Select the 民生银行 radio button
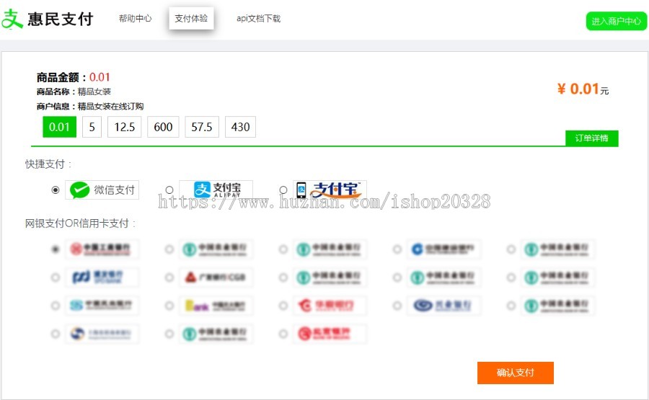The image size is (649, 400). click(56, 306)
